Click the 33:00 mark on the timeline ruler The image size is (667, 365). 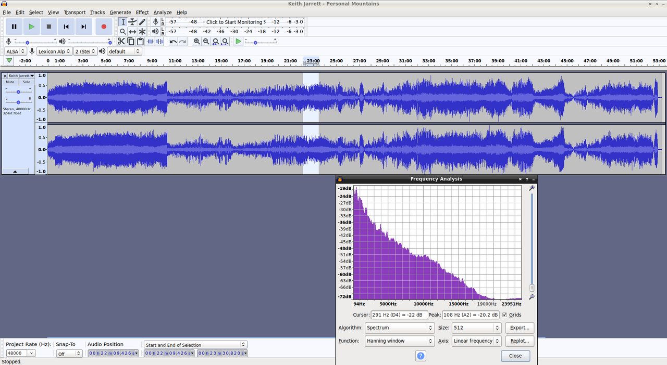coord(429,61)
